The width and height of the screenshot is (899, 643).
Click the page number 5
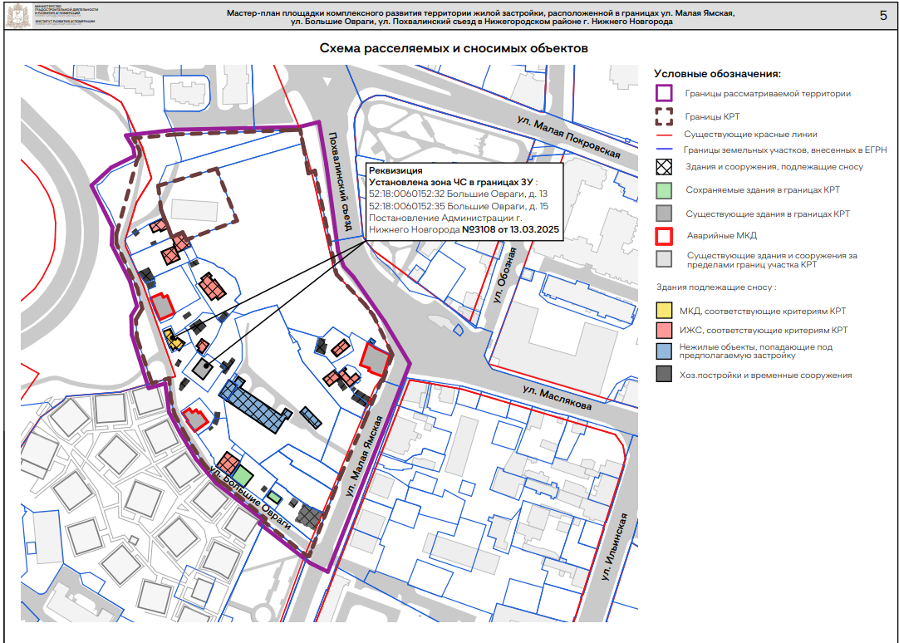[x=882, y=16]
